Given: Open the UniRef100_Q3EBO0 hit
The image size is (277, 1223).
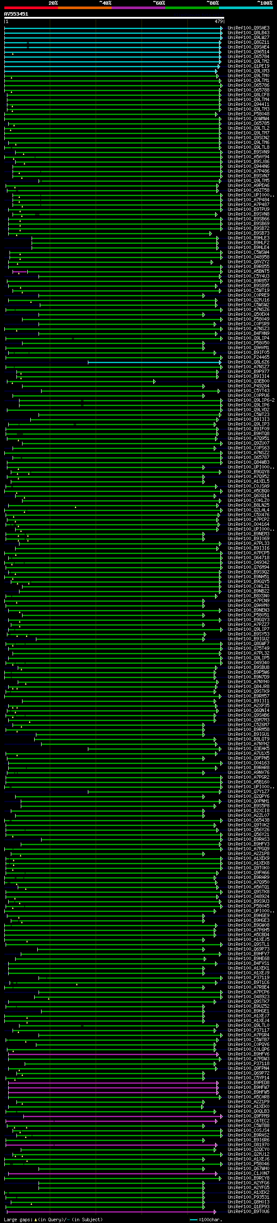Looking at the screenshot, I should click(248, 381).
